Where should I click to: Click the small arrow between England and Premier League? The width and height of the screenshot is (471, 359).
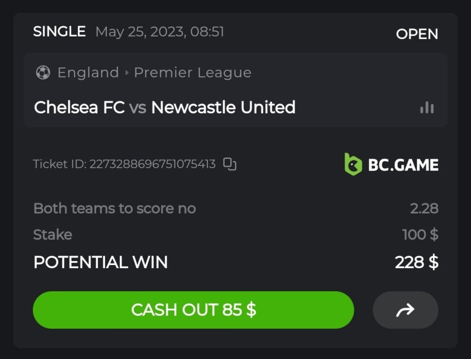(127, 73)
